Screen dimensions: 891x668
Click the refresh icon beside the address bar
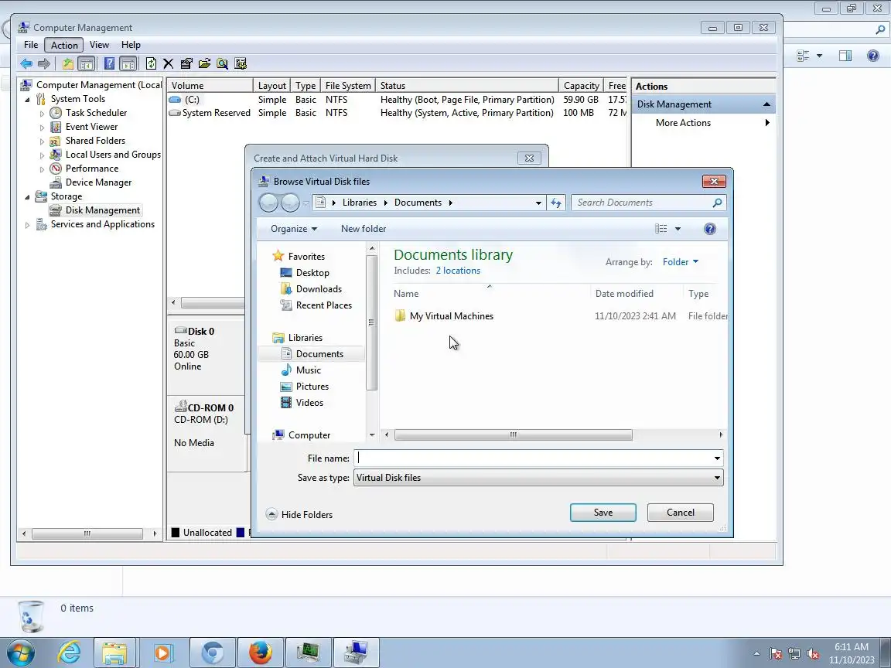pyautogui.click(x=556, y=203)
